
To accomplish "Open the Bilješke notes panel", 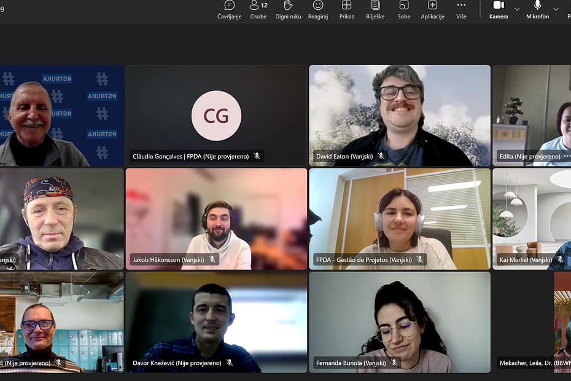I will [x=375, y=10].
